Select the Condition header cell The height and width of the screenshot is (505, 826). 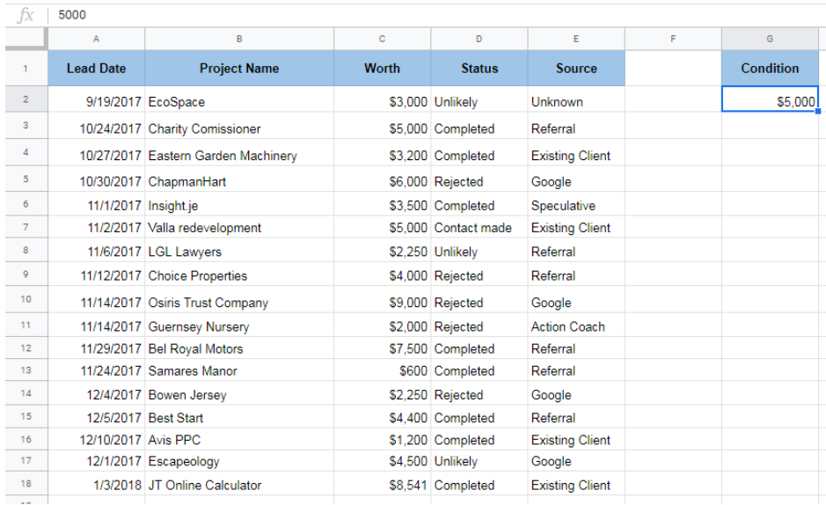click(770, 69)
